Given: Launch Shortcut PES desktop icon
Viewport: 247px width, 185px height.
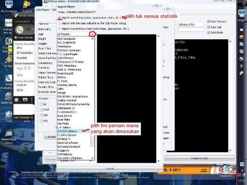Looking at the screenshot, I should (x=7, y=26).
